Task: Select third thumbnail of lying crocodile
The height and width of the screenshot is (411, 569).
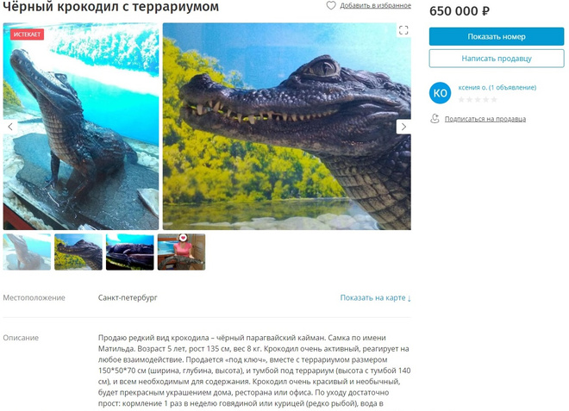Action: [x=130, y=252]
